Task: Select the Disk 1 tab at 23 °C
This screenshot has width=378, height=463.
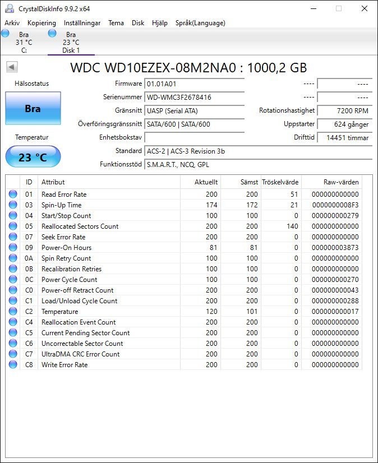Action: (71, 42)
